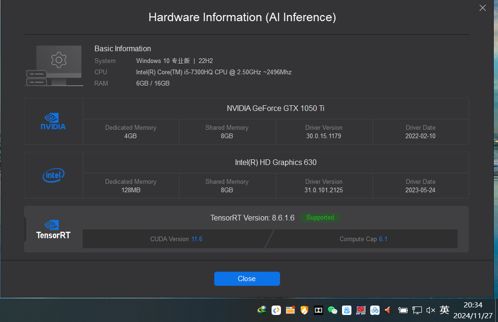Click the Windows 10 22H2 system text
498x322 pixels.
[174, 61]
